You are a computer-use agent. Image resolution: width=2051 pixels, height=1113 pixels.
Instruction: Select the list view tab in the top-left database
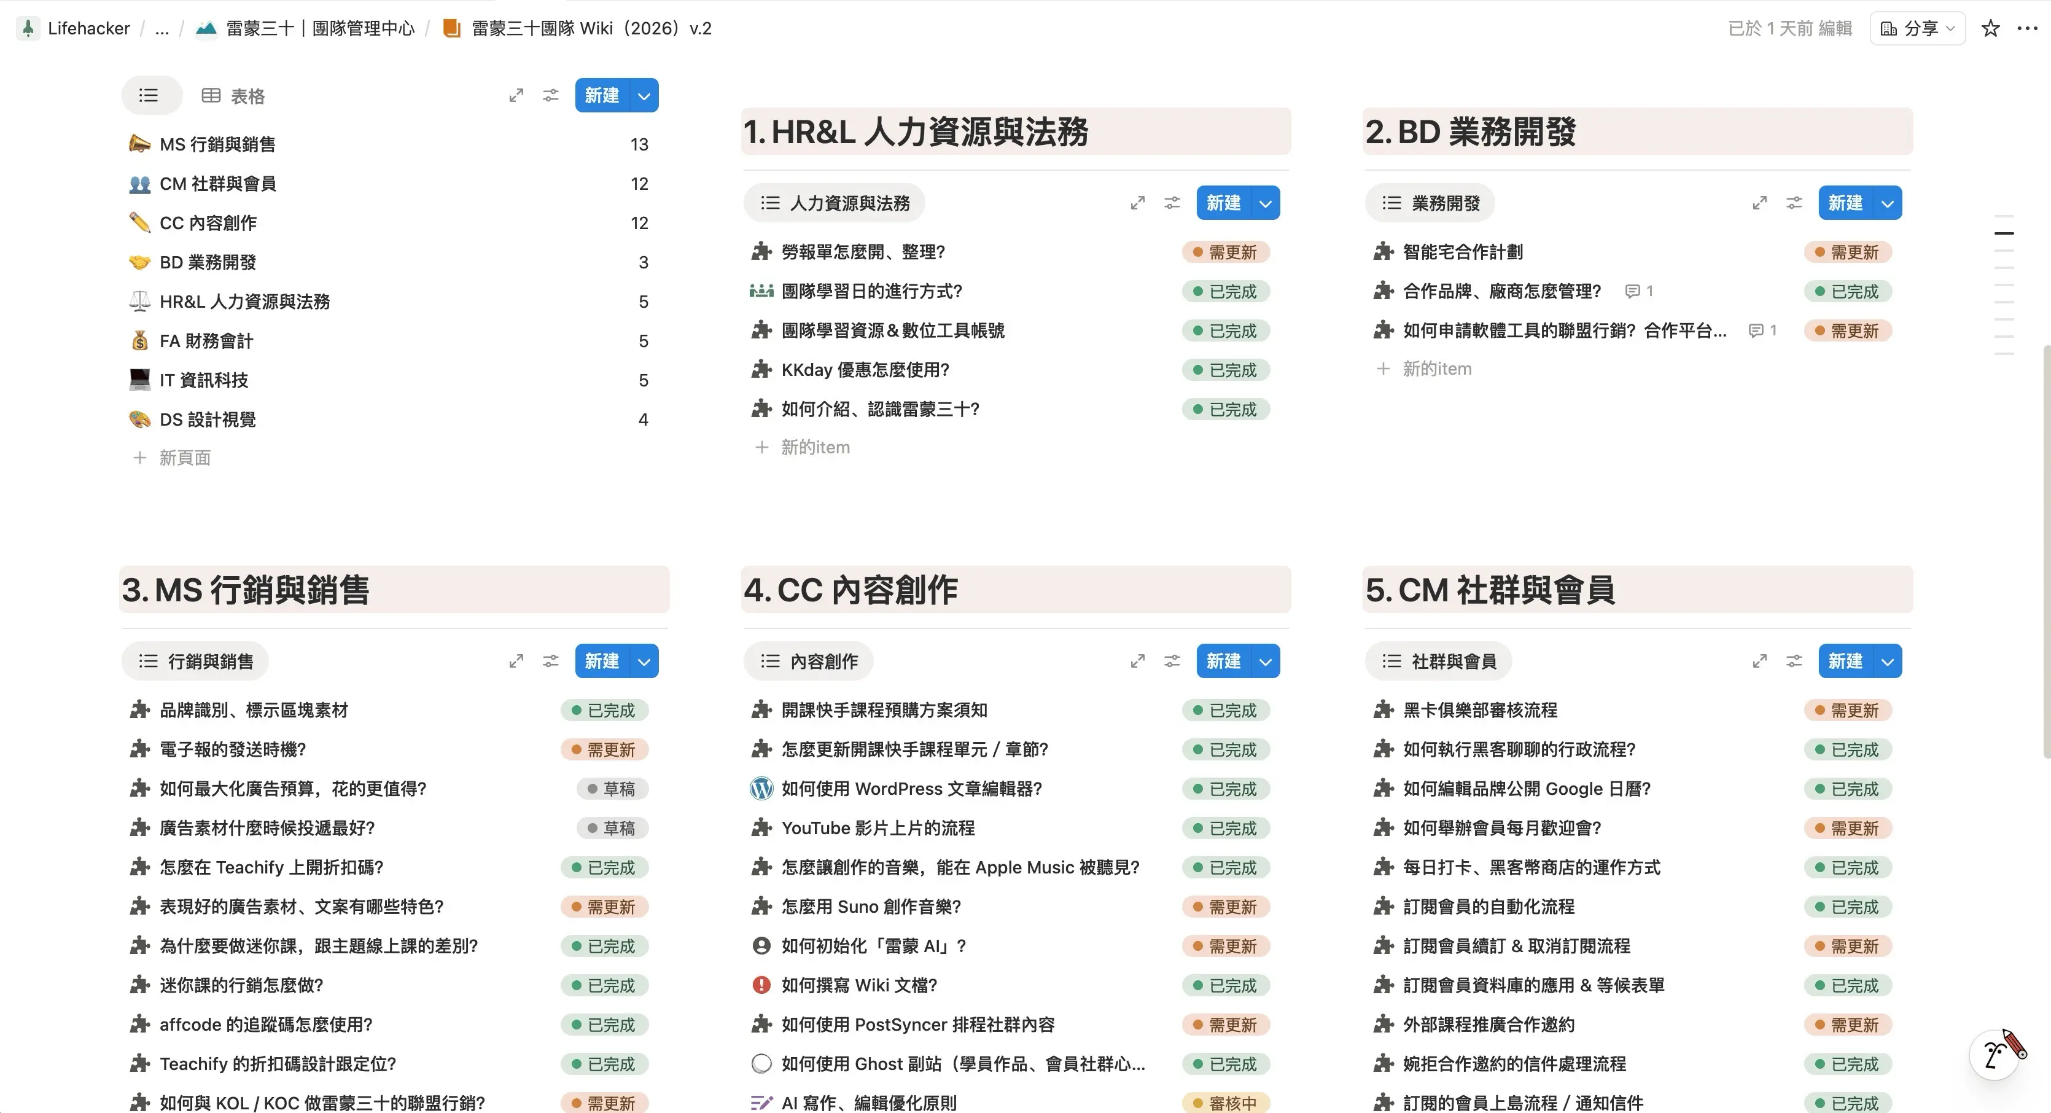149,96
